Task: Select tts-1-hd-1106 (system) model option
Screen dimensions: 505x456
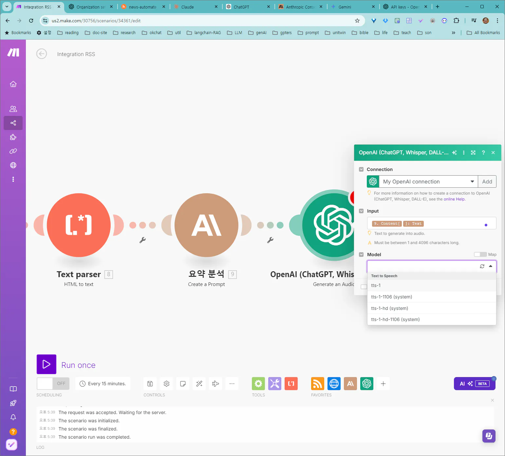Action: pos(432,319)
